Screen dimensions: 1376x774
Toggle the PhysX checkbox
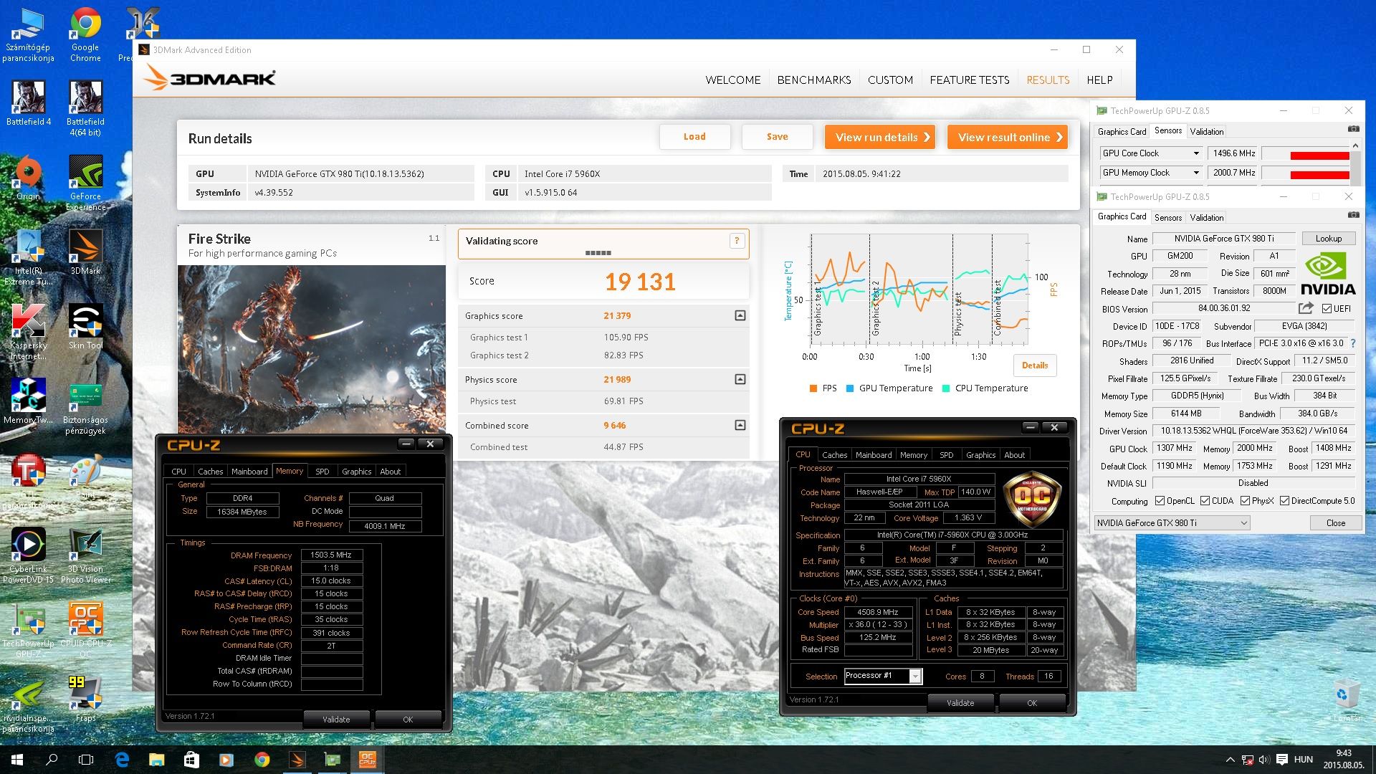[x=1245, y=501]
